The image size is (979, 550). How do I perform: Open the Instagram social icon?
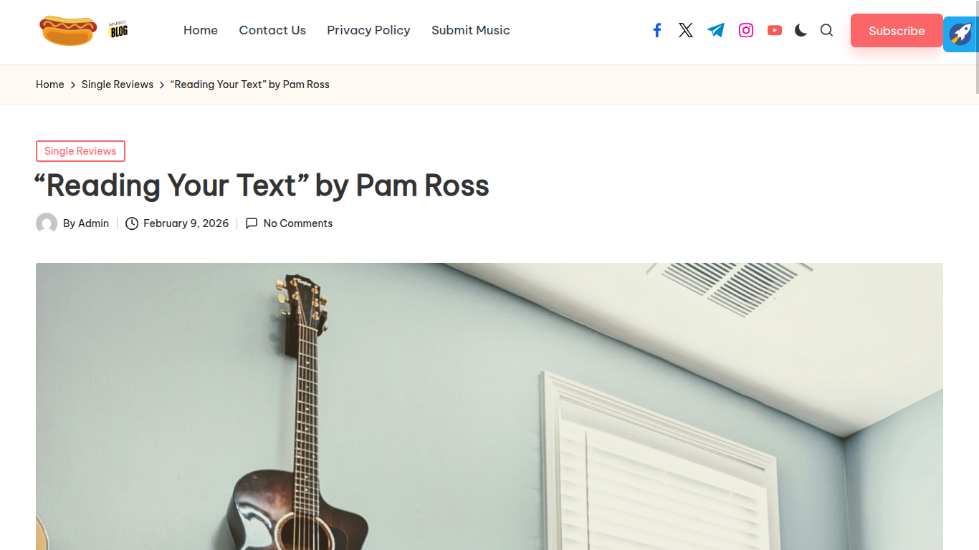point(746,30)
